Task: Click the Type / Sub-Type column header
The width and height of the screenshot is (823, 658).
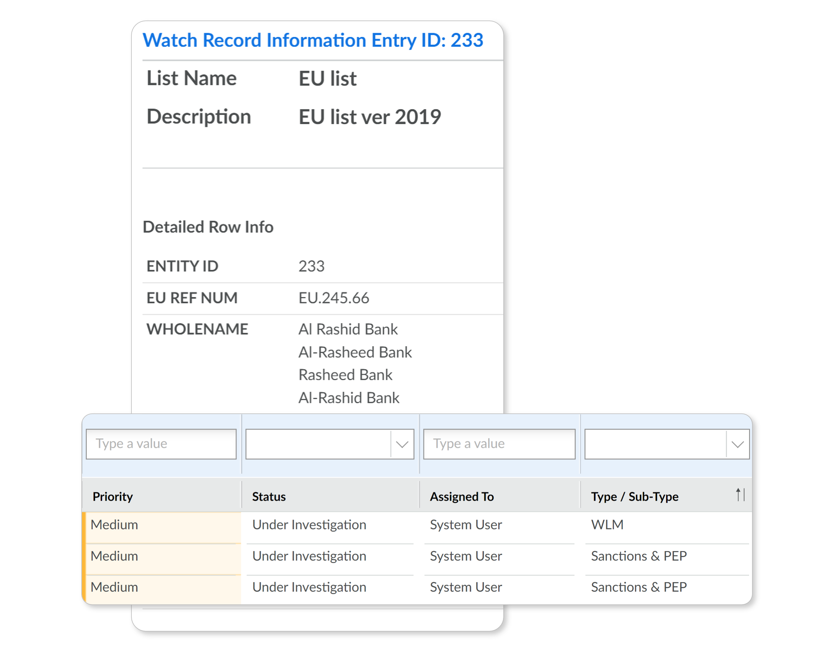Action: click(634, 497)
